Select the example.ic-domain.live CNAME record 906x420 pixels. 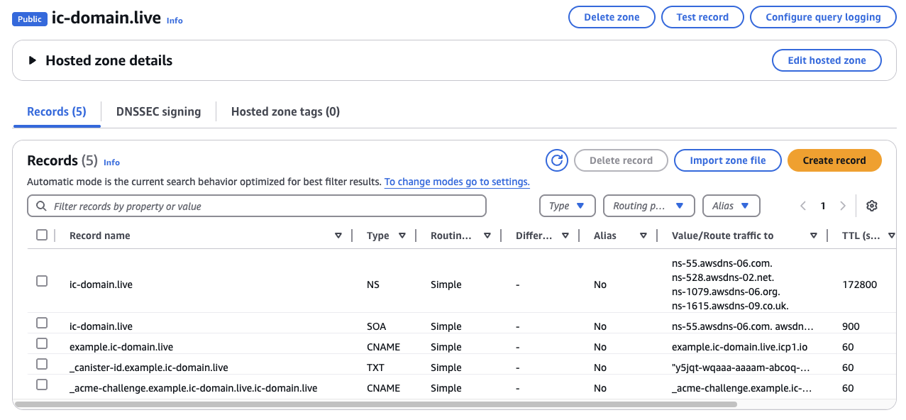(41, 343)
